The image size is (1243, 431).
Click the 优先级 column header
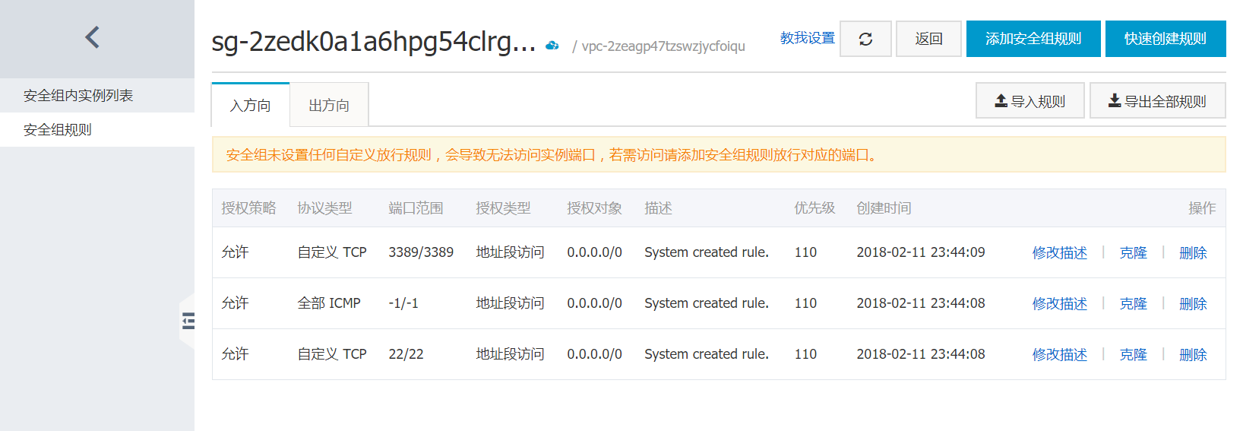click(x=814, y=208)
